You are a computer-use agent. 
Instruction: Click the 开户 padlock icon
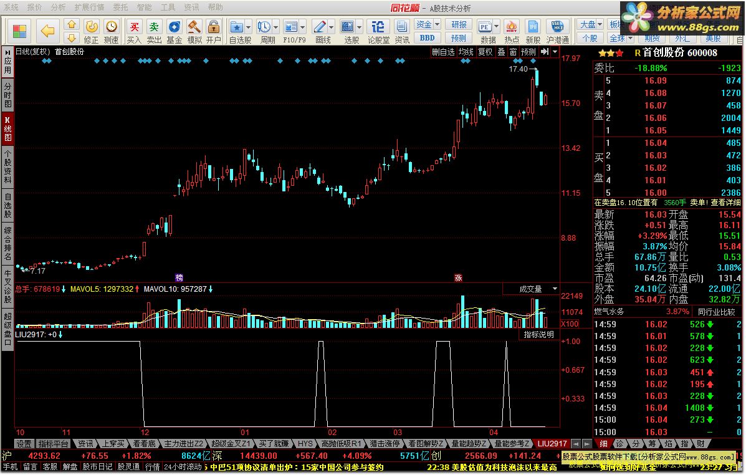click(x=214, y=27)
